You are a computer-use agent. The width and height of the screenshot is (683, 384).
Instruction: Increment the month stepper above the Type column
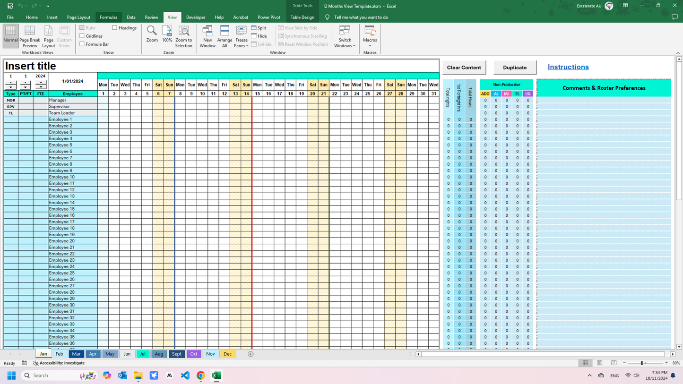10,84
